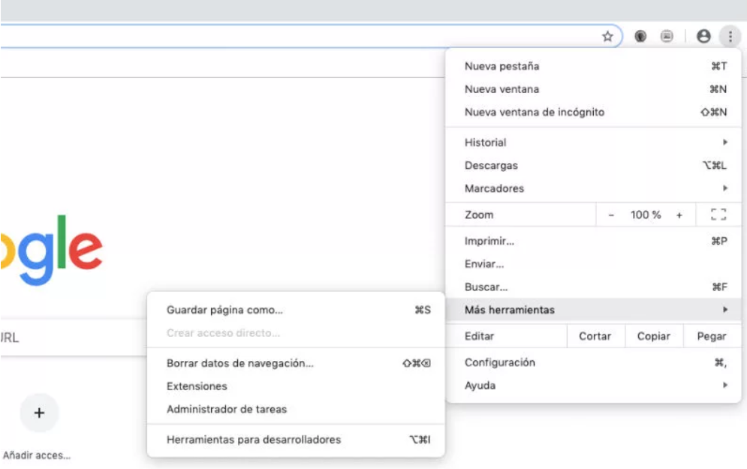Image resolution: width=747 pixels, height=469 pixels.
Task: Click the plus icon to add shortcut
Action: [39, 413]
